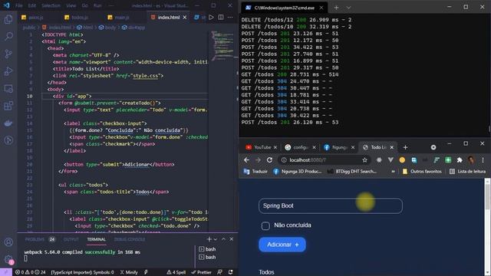Select the second bash terminal

[207, 257]
